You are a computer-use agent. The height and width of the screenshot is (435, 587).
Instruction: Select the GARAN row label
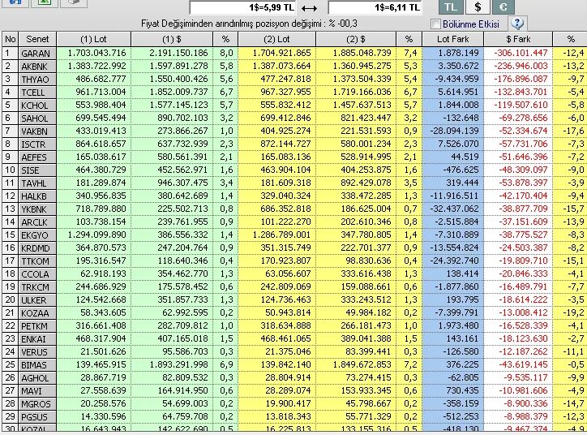point(37,54)
